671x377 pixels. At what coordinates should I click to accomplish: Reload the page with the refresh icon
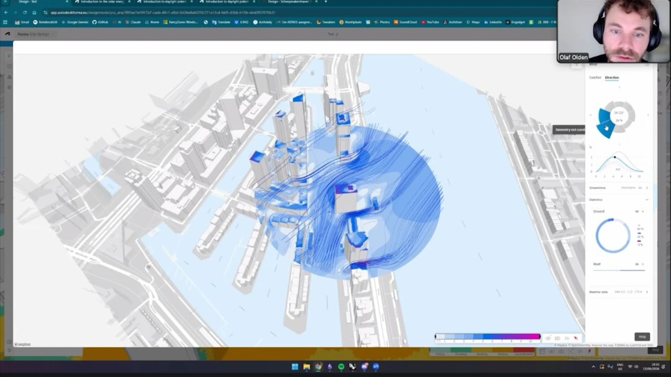tap(25, 12)
